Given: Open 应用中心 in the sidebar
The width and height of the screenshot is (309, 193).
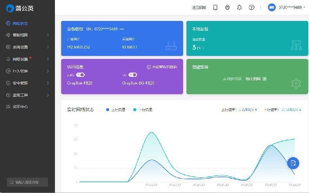Looking at the screenshot, I should pyautogui.click(x=27, y=107).
